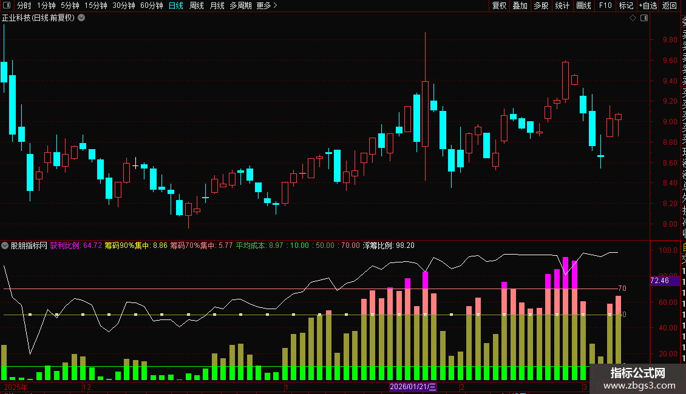Open 多周期 multi-period view

240,5
